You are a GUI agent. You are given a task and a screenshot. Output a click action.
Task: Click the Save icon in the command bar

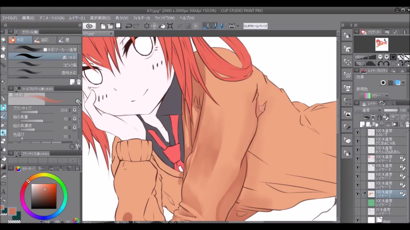pos(118,26)
